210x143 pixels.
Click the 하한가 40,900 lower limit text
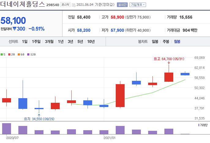click(138, 30)
